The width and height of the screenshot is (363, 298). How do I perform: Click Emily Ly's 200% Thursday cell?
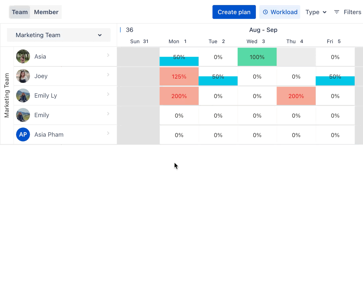(296, 96)
